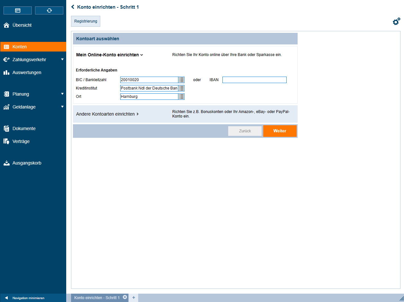
Task: Expand Planung submenu arrow
Action: 62,94
